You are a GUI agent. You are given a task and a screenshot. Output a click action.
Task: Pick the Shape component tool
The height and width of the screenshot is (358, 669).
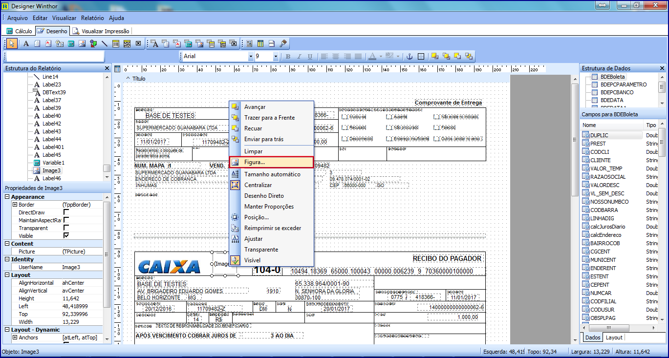click(x=93, y=43)
